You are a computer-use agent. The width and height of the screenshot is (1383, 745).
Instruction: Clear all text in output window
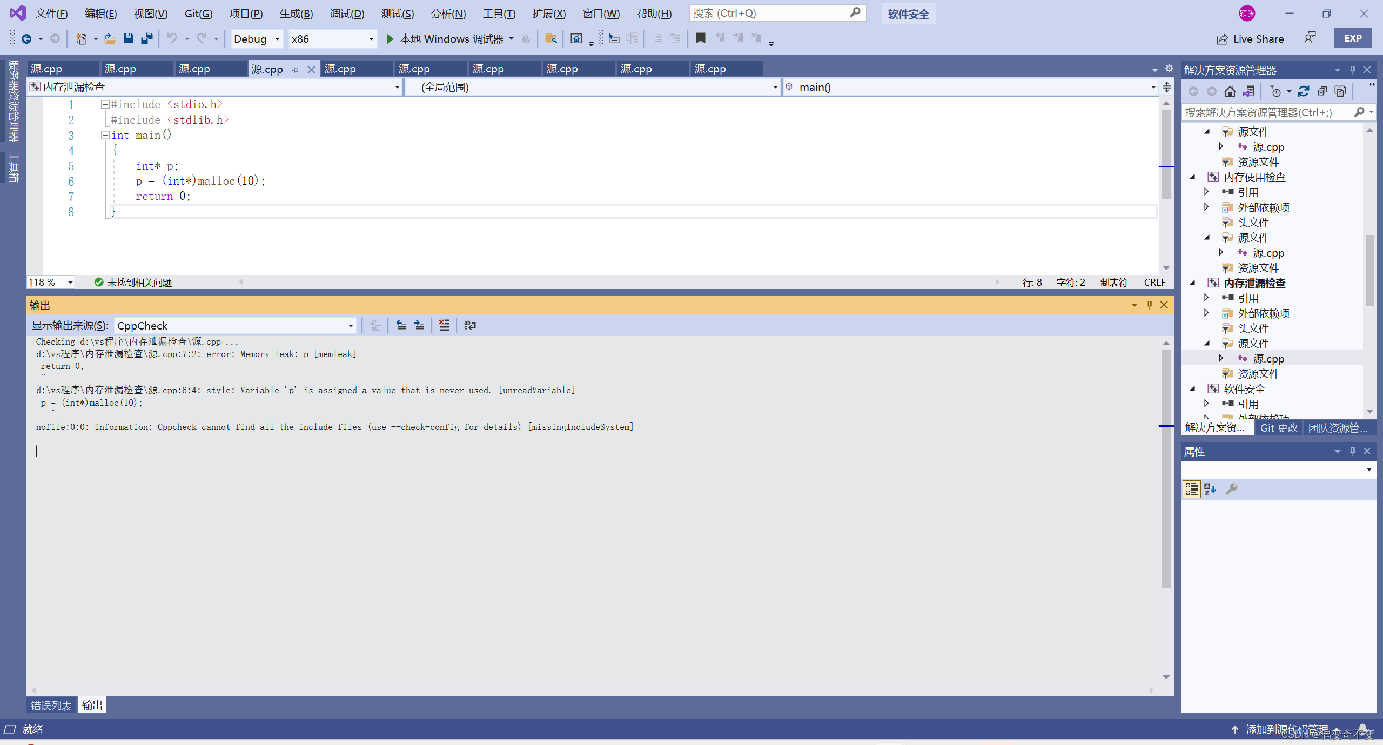point(444,325)
